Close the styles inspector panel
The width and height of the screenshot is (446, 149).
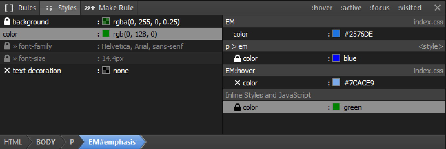pyautogui.click(x=438, y=8)
